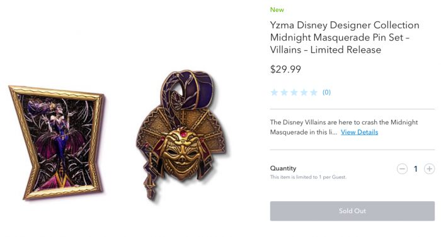The image size is (441, 237).
Task: Click the quantity value 1 field
Action: 415,168
